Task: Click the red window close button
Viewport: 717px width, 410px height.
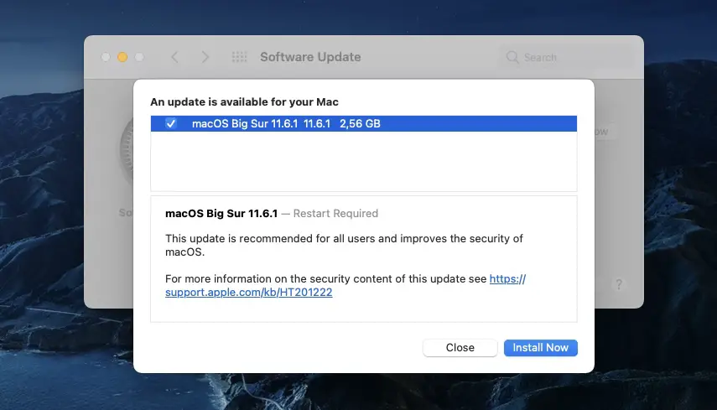Action: [x=106, y=57]
